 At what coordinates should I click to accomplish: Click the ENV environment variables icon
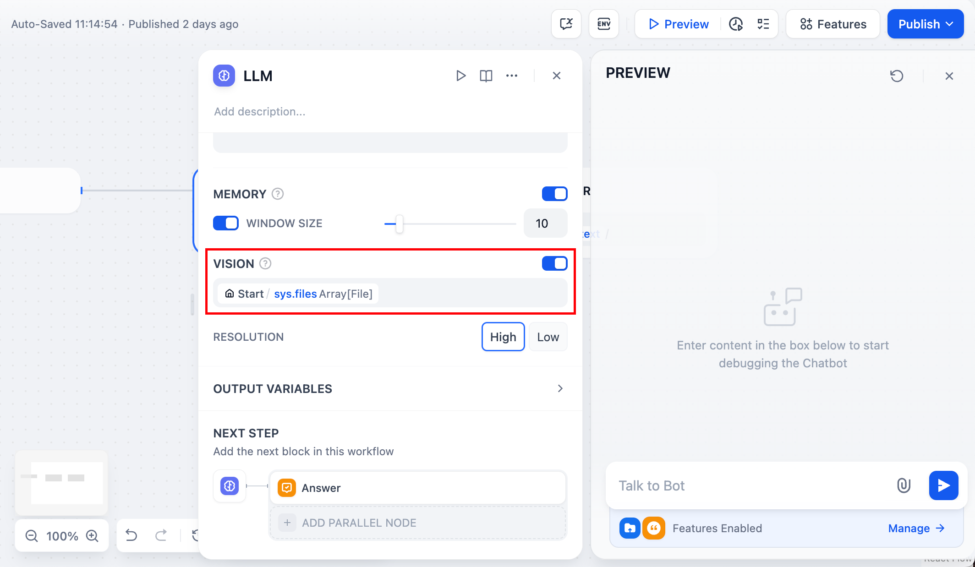(603, 24)
